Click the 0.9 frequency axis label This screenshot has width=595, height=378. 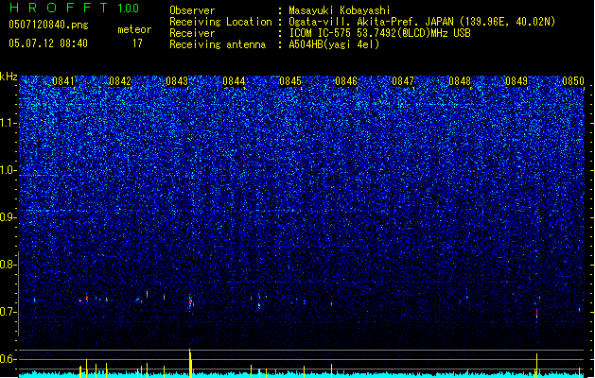[x=8, y=217]
